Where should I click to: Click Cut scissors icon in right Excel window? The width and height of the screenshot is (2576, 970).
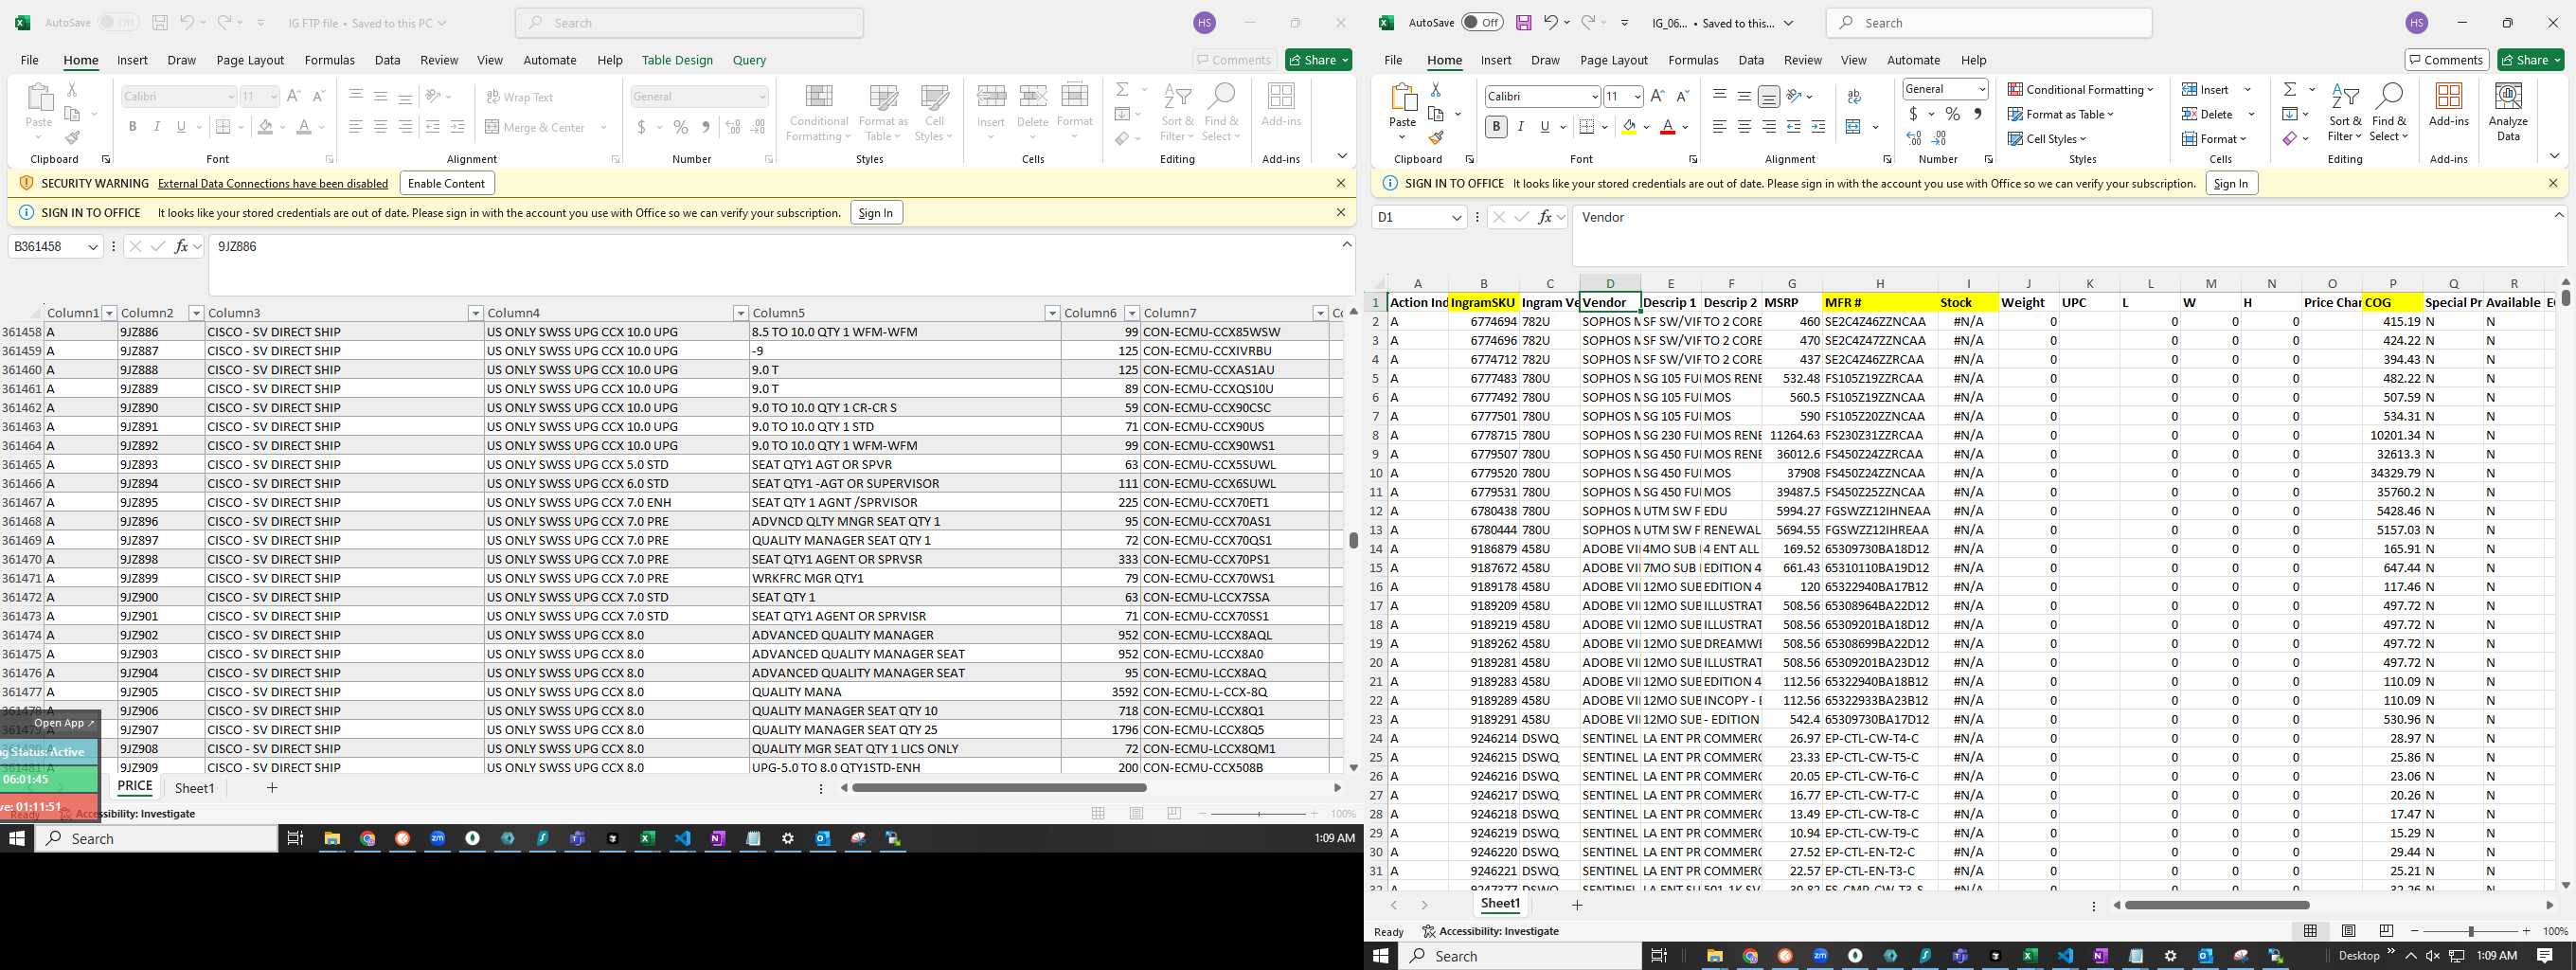pos(1436,90)
